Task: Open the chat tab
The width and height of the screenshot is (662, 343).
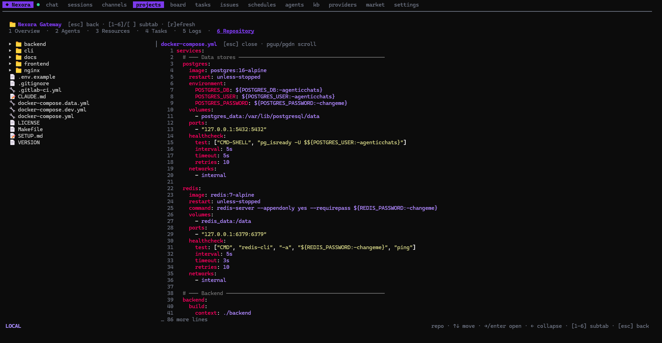Action: coord(52,5)
